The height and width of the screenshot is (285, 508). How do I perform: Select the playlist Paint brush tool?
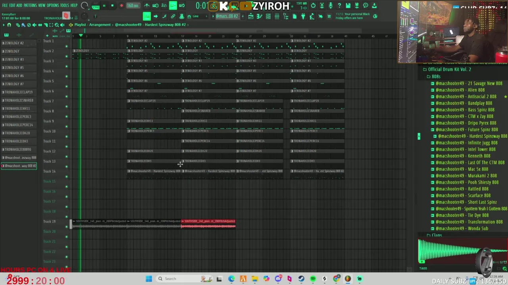23,25
